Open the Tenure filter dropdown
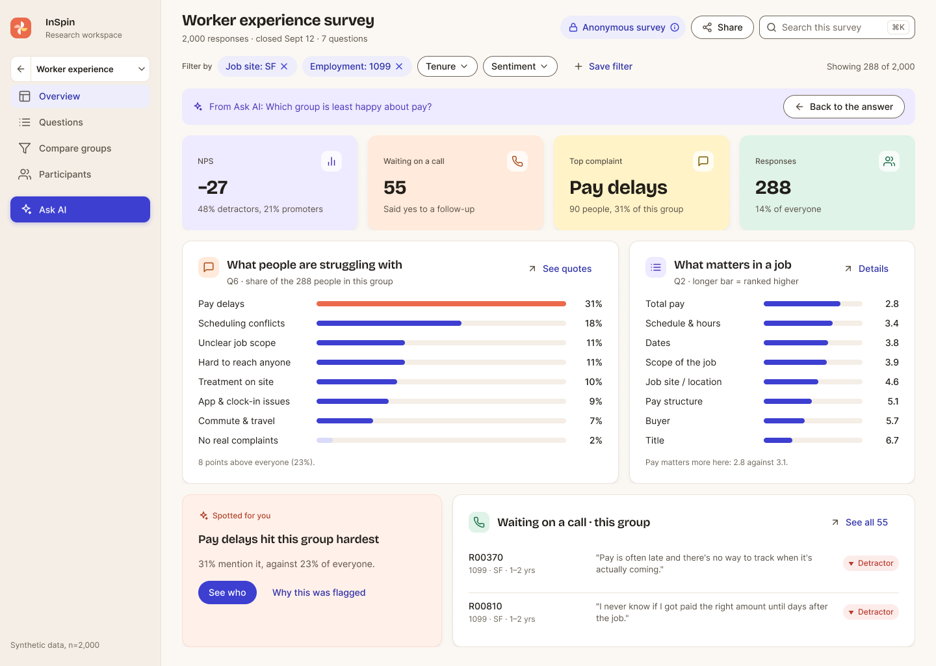Image resolution: width=936 pixels, height=666 pixels. [447, 66]
